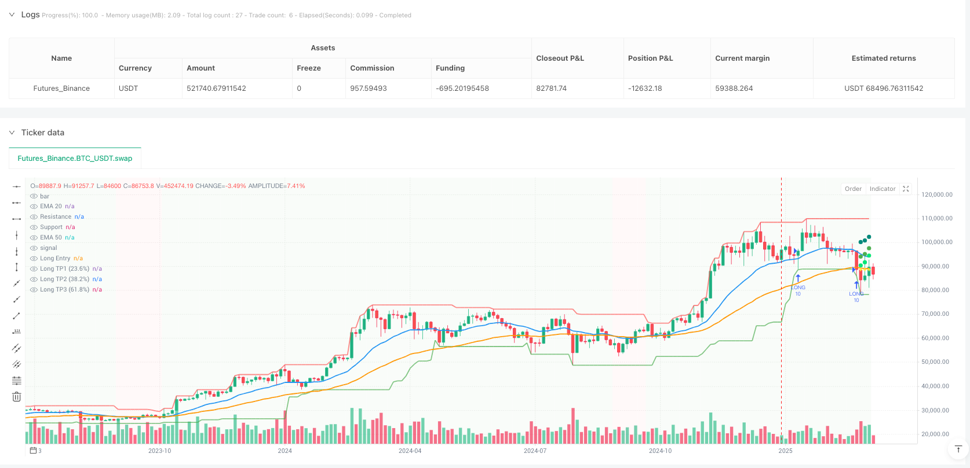Pick the topmost horizontal line drawing tool
970x468 pixels.
pos(17,186)
